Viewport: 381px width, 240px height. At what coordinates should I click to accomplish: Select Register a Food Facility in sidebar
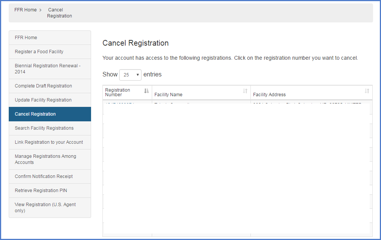(x=39, y=52)
